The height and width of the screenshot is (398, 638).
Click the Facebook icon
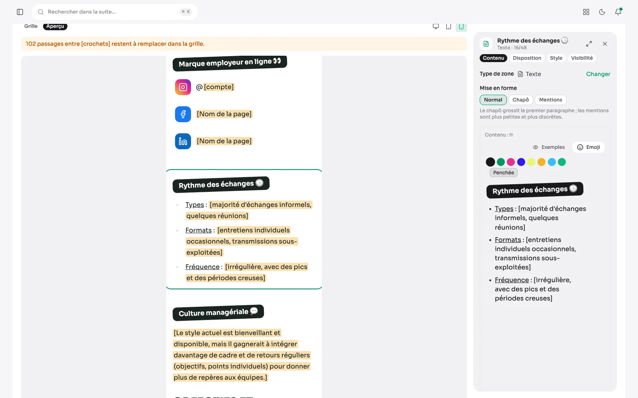coord(183,114)
